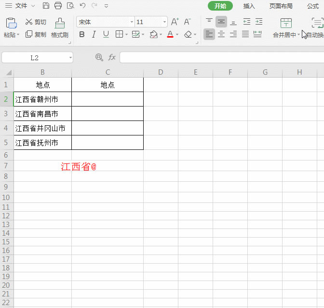Select cell containing 江西省抚州市
This screenshot has height=308, width=324.
click(42, 143)
